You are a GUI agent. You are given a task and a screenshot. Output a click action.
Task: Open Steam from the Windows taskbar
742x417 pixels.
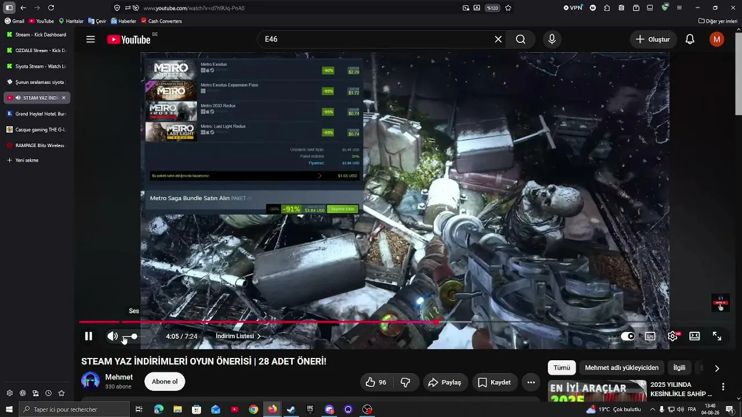click(291, 409)
